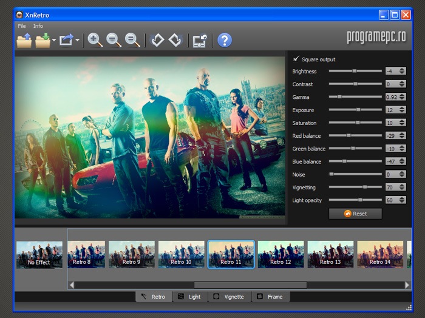Viewport: 425px width, 318px height.
Task: Zoom out with the minus magnifier
Action: [x=114, y=41]
